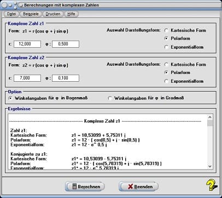Click 'z1 = 10,53099 + 5,75311 j' result
The image size is (222, 198).
[98, 135]
